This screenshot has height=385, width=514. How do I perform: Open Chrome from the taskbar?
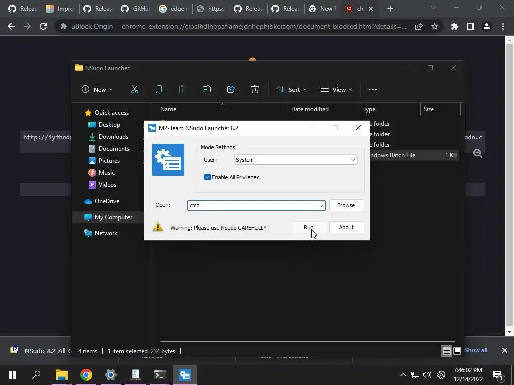coord(86,375)
